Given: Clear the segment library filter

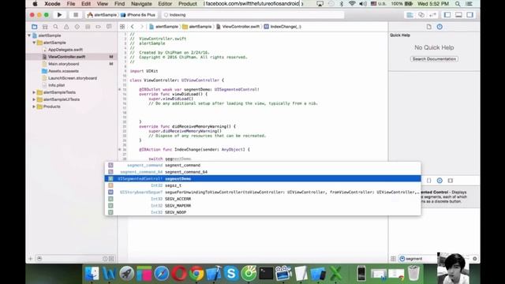Looking at the screenshot, I should click(x=475, y=259).
